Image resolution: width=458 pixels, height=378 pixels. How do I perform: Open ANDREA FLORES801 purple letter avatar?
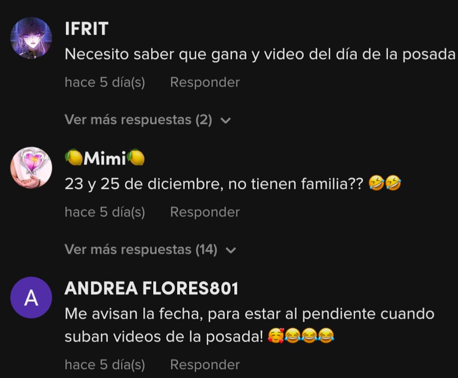[31, 298]
